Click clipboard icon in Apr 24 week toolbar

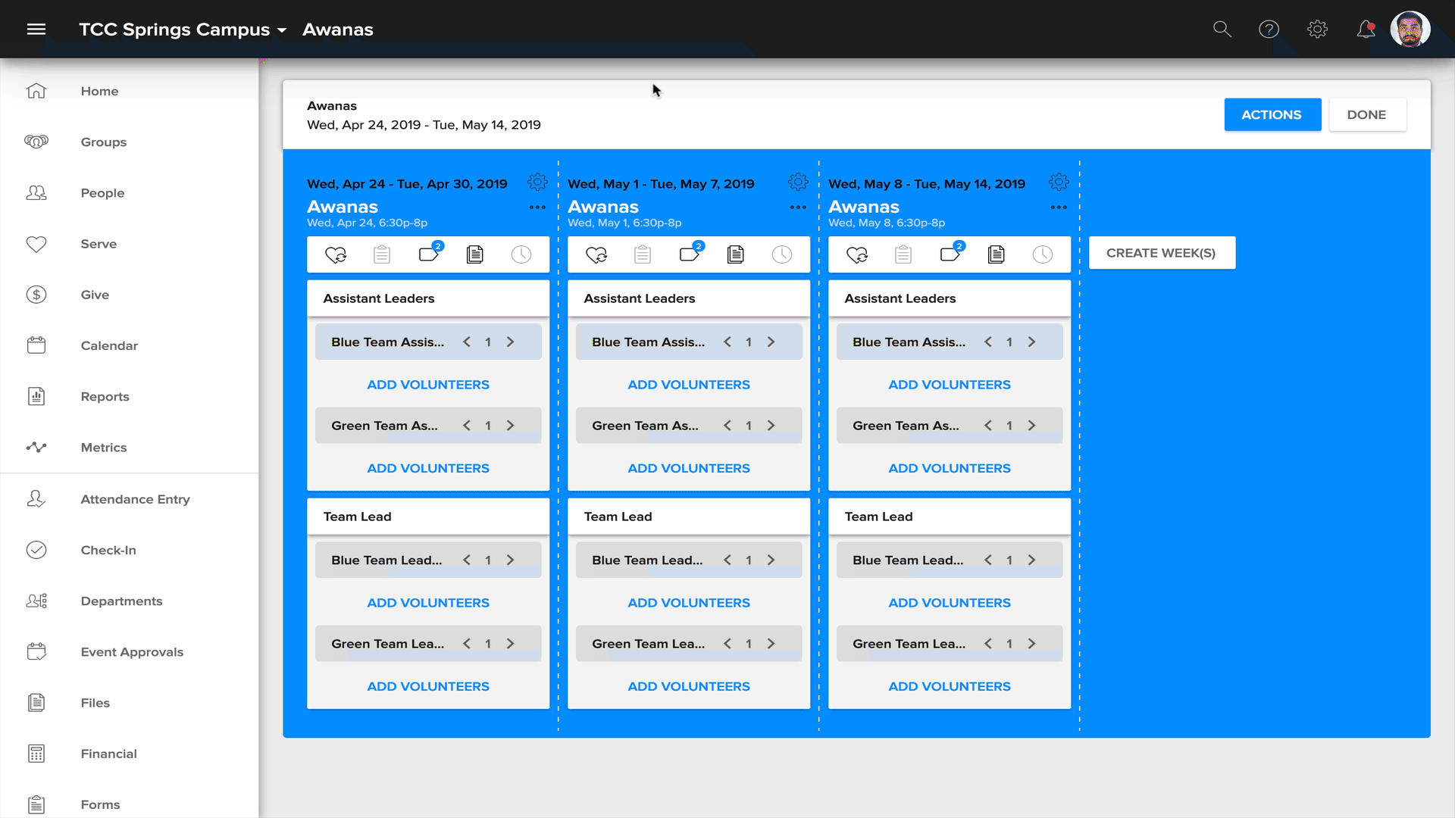pos(382,254)
